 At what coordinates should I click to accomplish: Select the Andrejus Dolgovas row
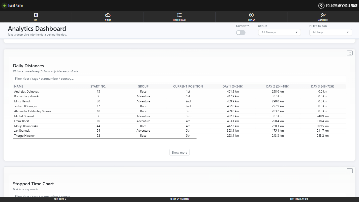click(x=26, y=92)
